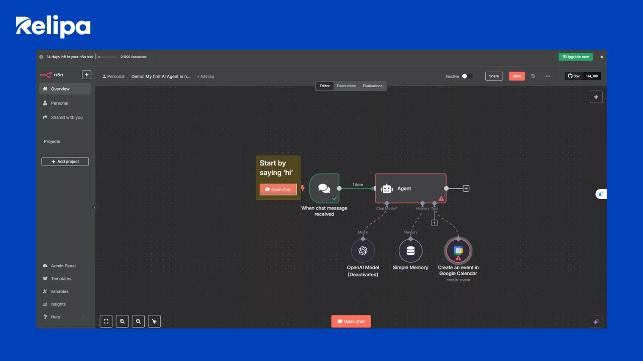643x361 pixels.
Task: Click the 1 item connection label
Action: point(357,185)
